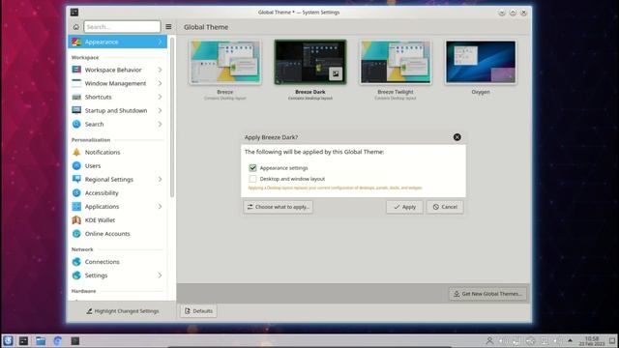
Task: Click the Accessibility icon
Action: (x=76, y=193)
